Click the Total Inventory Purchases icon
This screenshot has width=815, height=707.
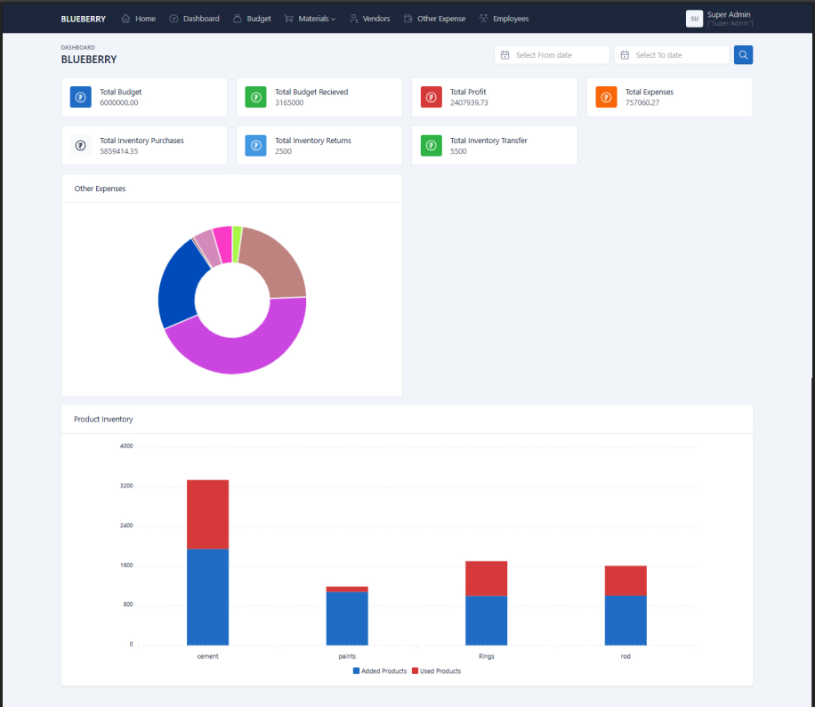(x=81, y=146)
